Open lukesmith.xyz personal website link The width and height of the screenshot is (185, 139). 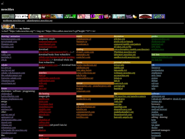coord(120,70)
